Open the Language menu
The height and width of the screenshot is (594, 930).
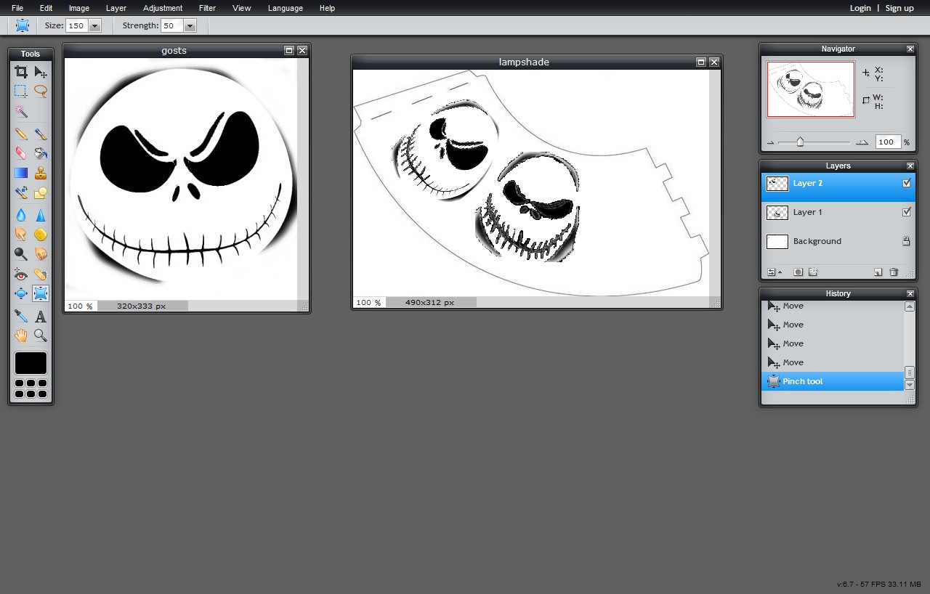pyautogui.click(x=286, y=8)
